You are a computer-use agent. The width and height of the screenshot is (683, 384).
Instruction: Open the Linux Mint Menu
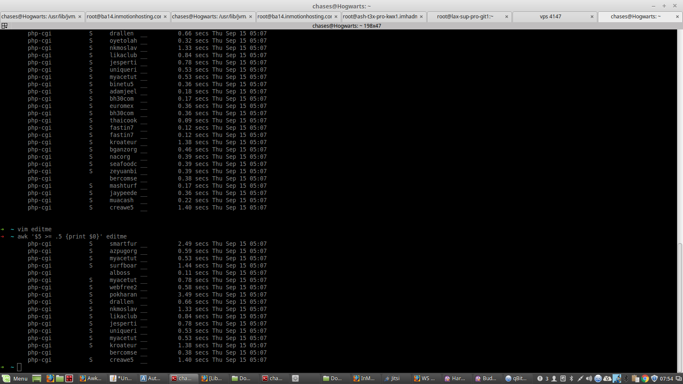coord(15,378)
